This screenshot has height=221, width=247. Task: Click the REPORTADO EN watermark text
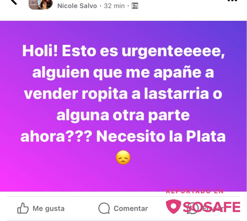click(x=195, y=191)
